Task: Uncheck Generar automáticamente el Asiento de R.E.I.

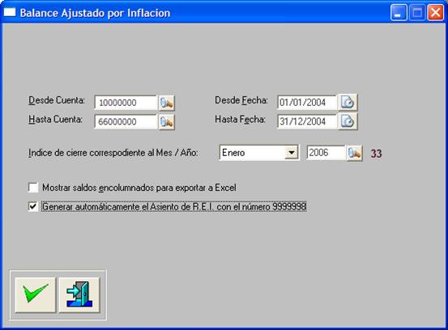Action: [x=33, y=206]
